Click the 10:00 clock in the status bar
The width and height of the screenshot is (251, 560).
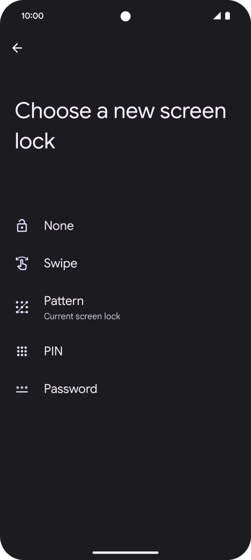32,16
